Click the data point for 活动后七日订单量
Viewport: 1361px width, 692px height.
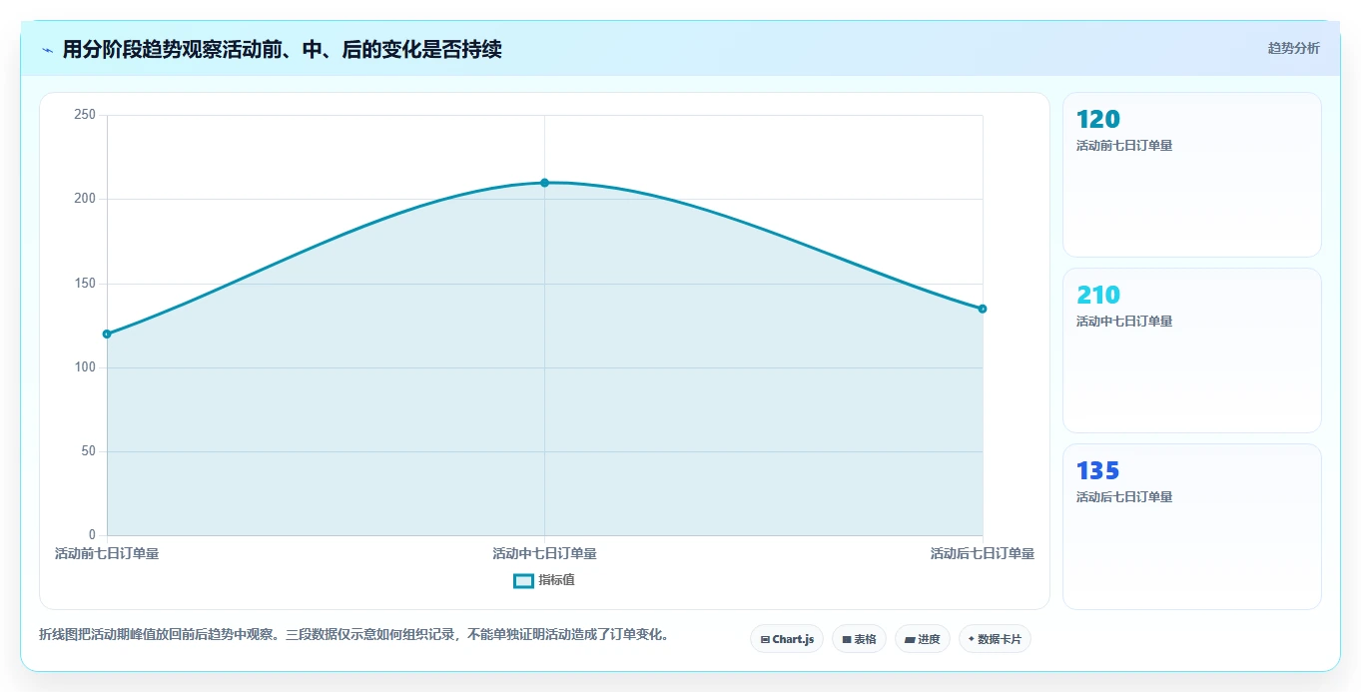pos(983,309)
